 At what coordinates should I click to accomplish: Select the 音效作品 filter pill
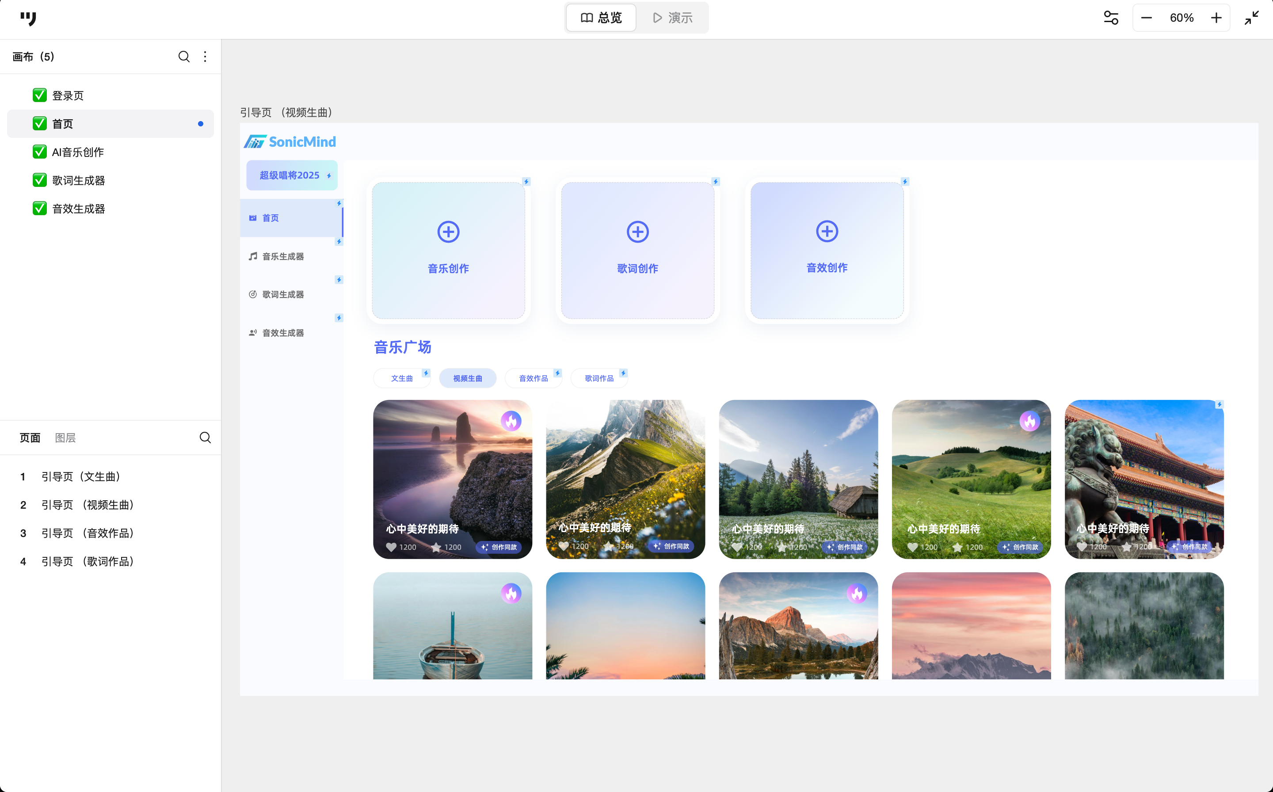pyautogui.click(x=533, y=378)
